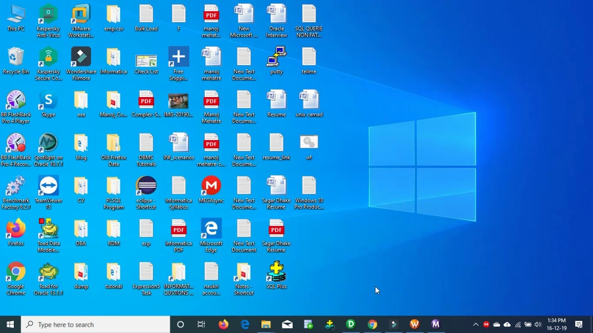Open Kaspersky Secure Connection shortcut
This screenshot has height=333, width=593.
click(x=48, y=64)
